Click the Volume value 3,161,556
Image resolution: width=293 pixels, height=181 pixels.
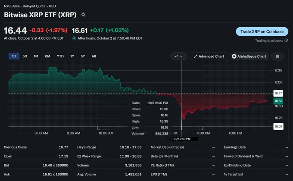tap(133, 165)
